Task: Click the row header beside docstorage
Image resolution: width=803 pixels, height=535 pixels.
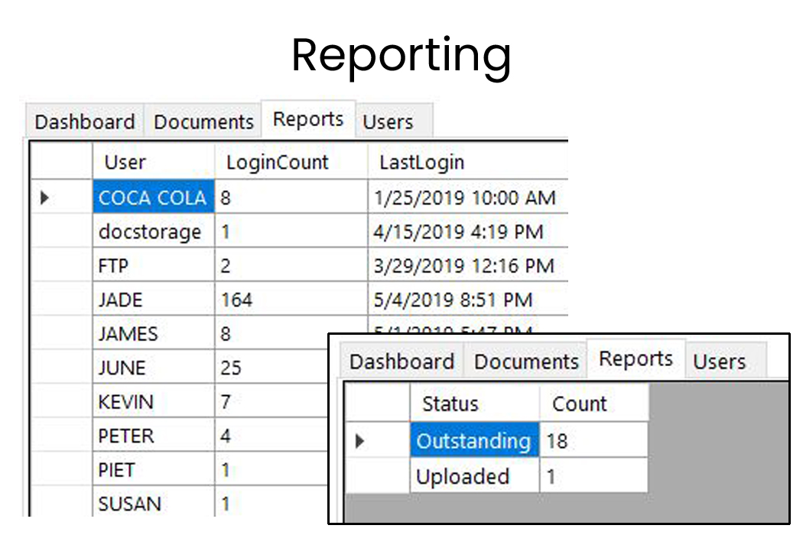Action: tap(61, 231)
